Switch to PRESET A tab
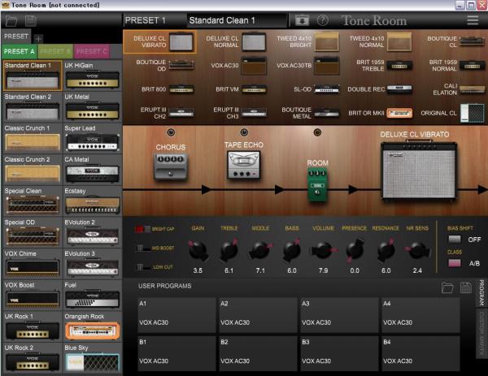Viewport: 488px width, 376px height. click(x=20, y=51)
